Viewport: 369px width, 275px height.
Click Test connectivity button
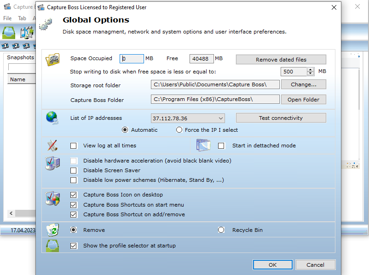pos(281,118)
